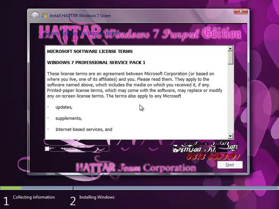Viewport: 279px width, 209px height.
Task: Click the WINDOWS 7 PROFESSIONAL SERVICE PACK 1 heading
Action: click(x=96, y=63)
